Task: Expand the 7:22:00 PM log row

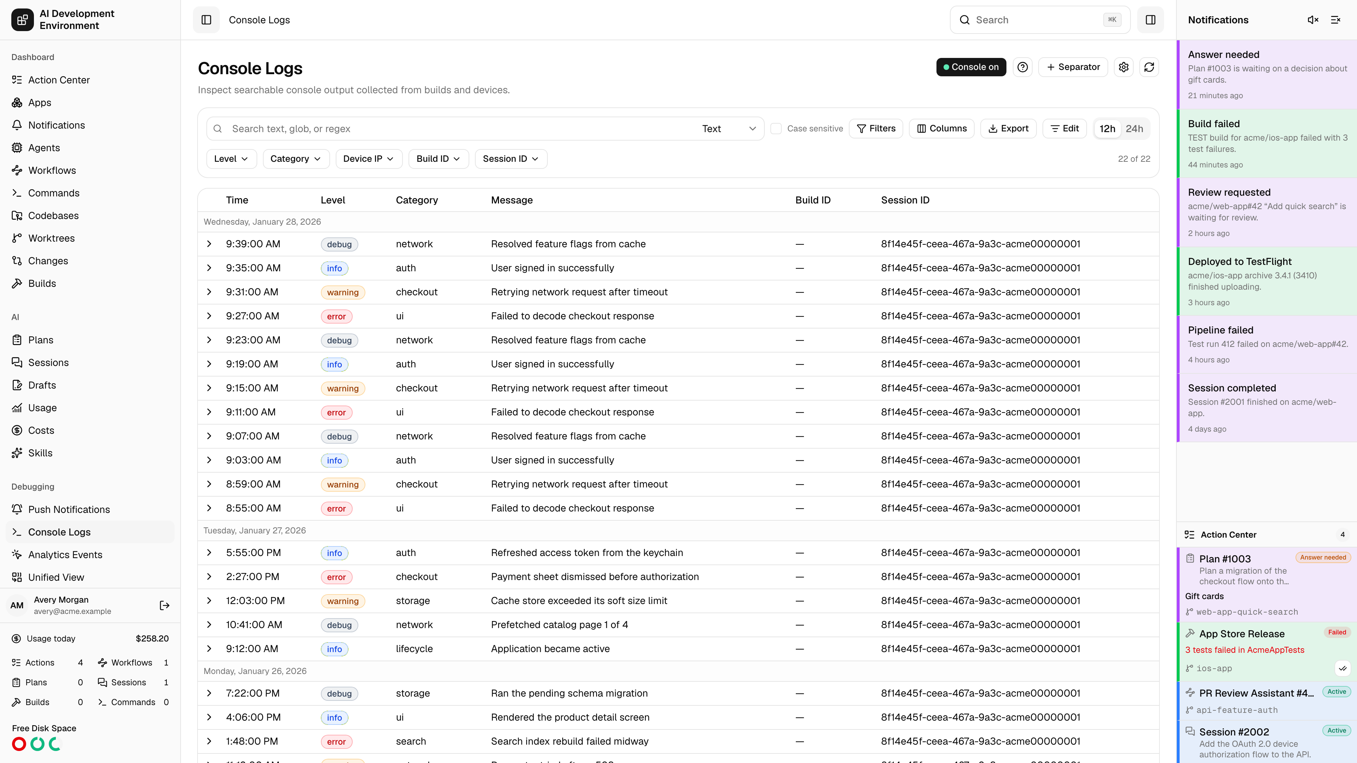Action: [209, 693]
